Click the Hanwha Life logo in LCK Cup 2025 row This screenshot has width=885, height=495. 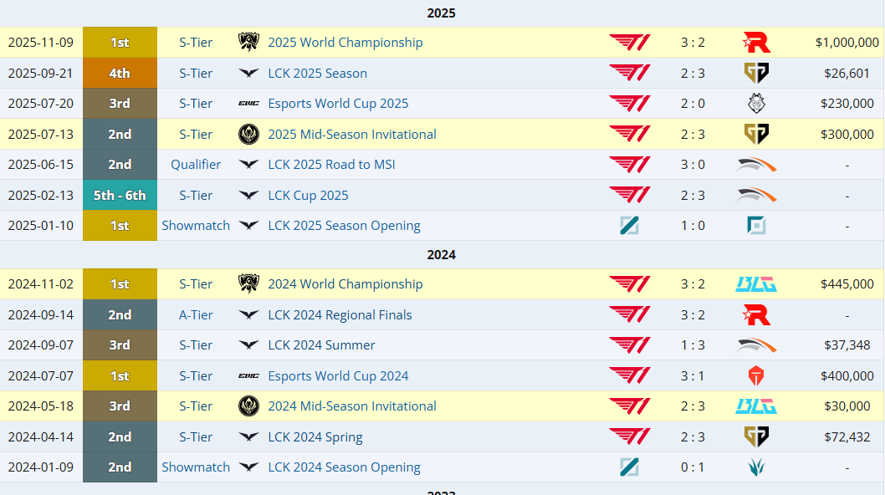(756, 196)
